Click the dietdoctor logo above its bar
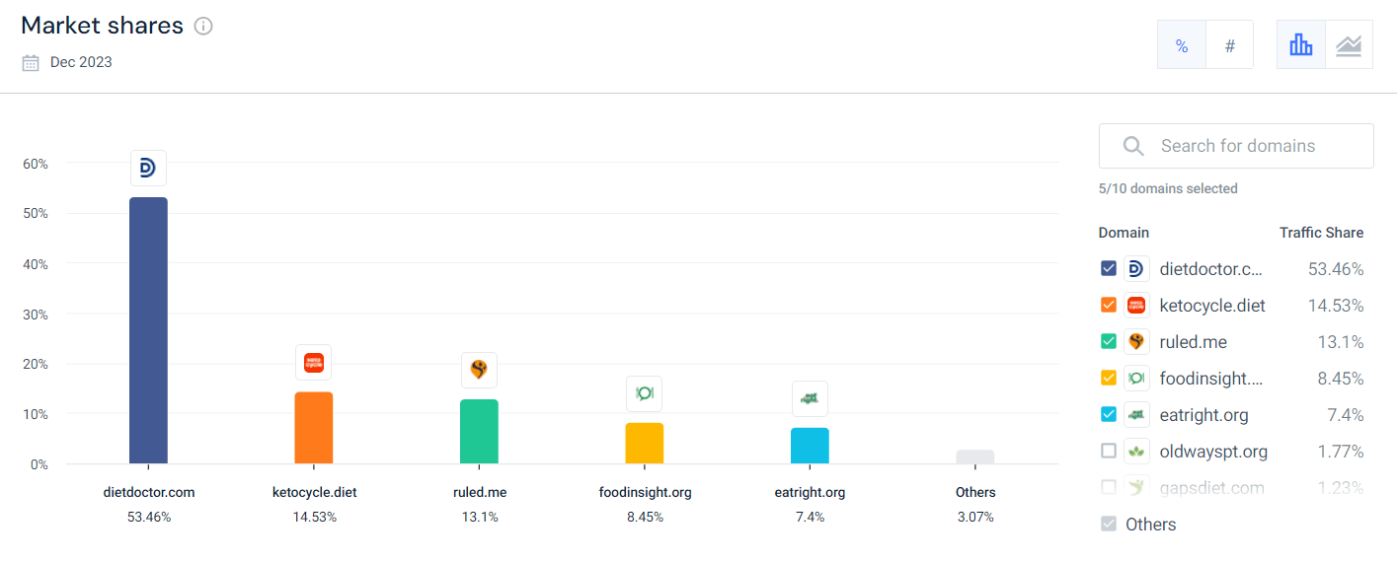 click(148, 169)
